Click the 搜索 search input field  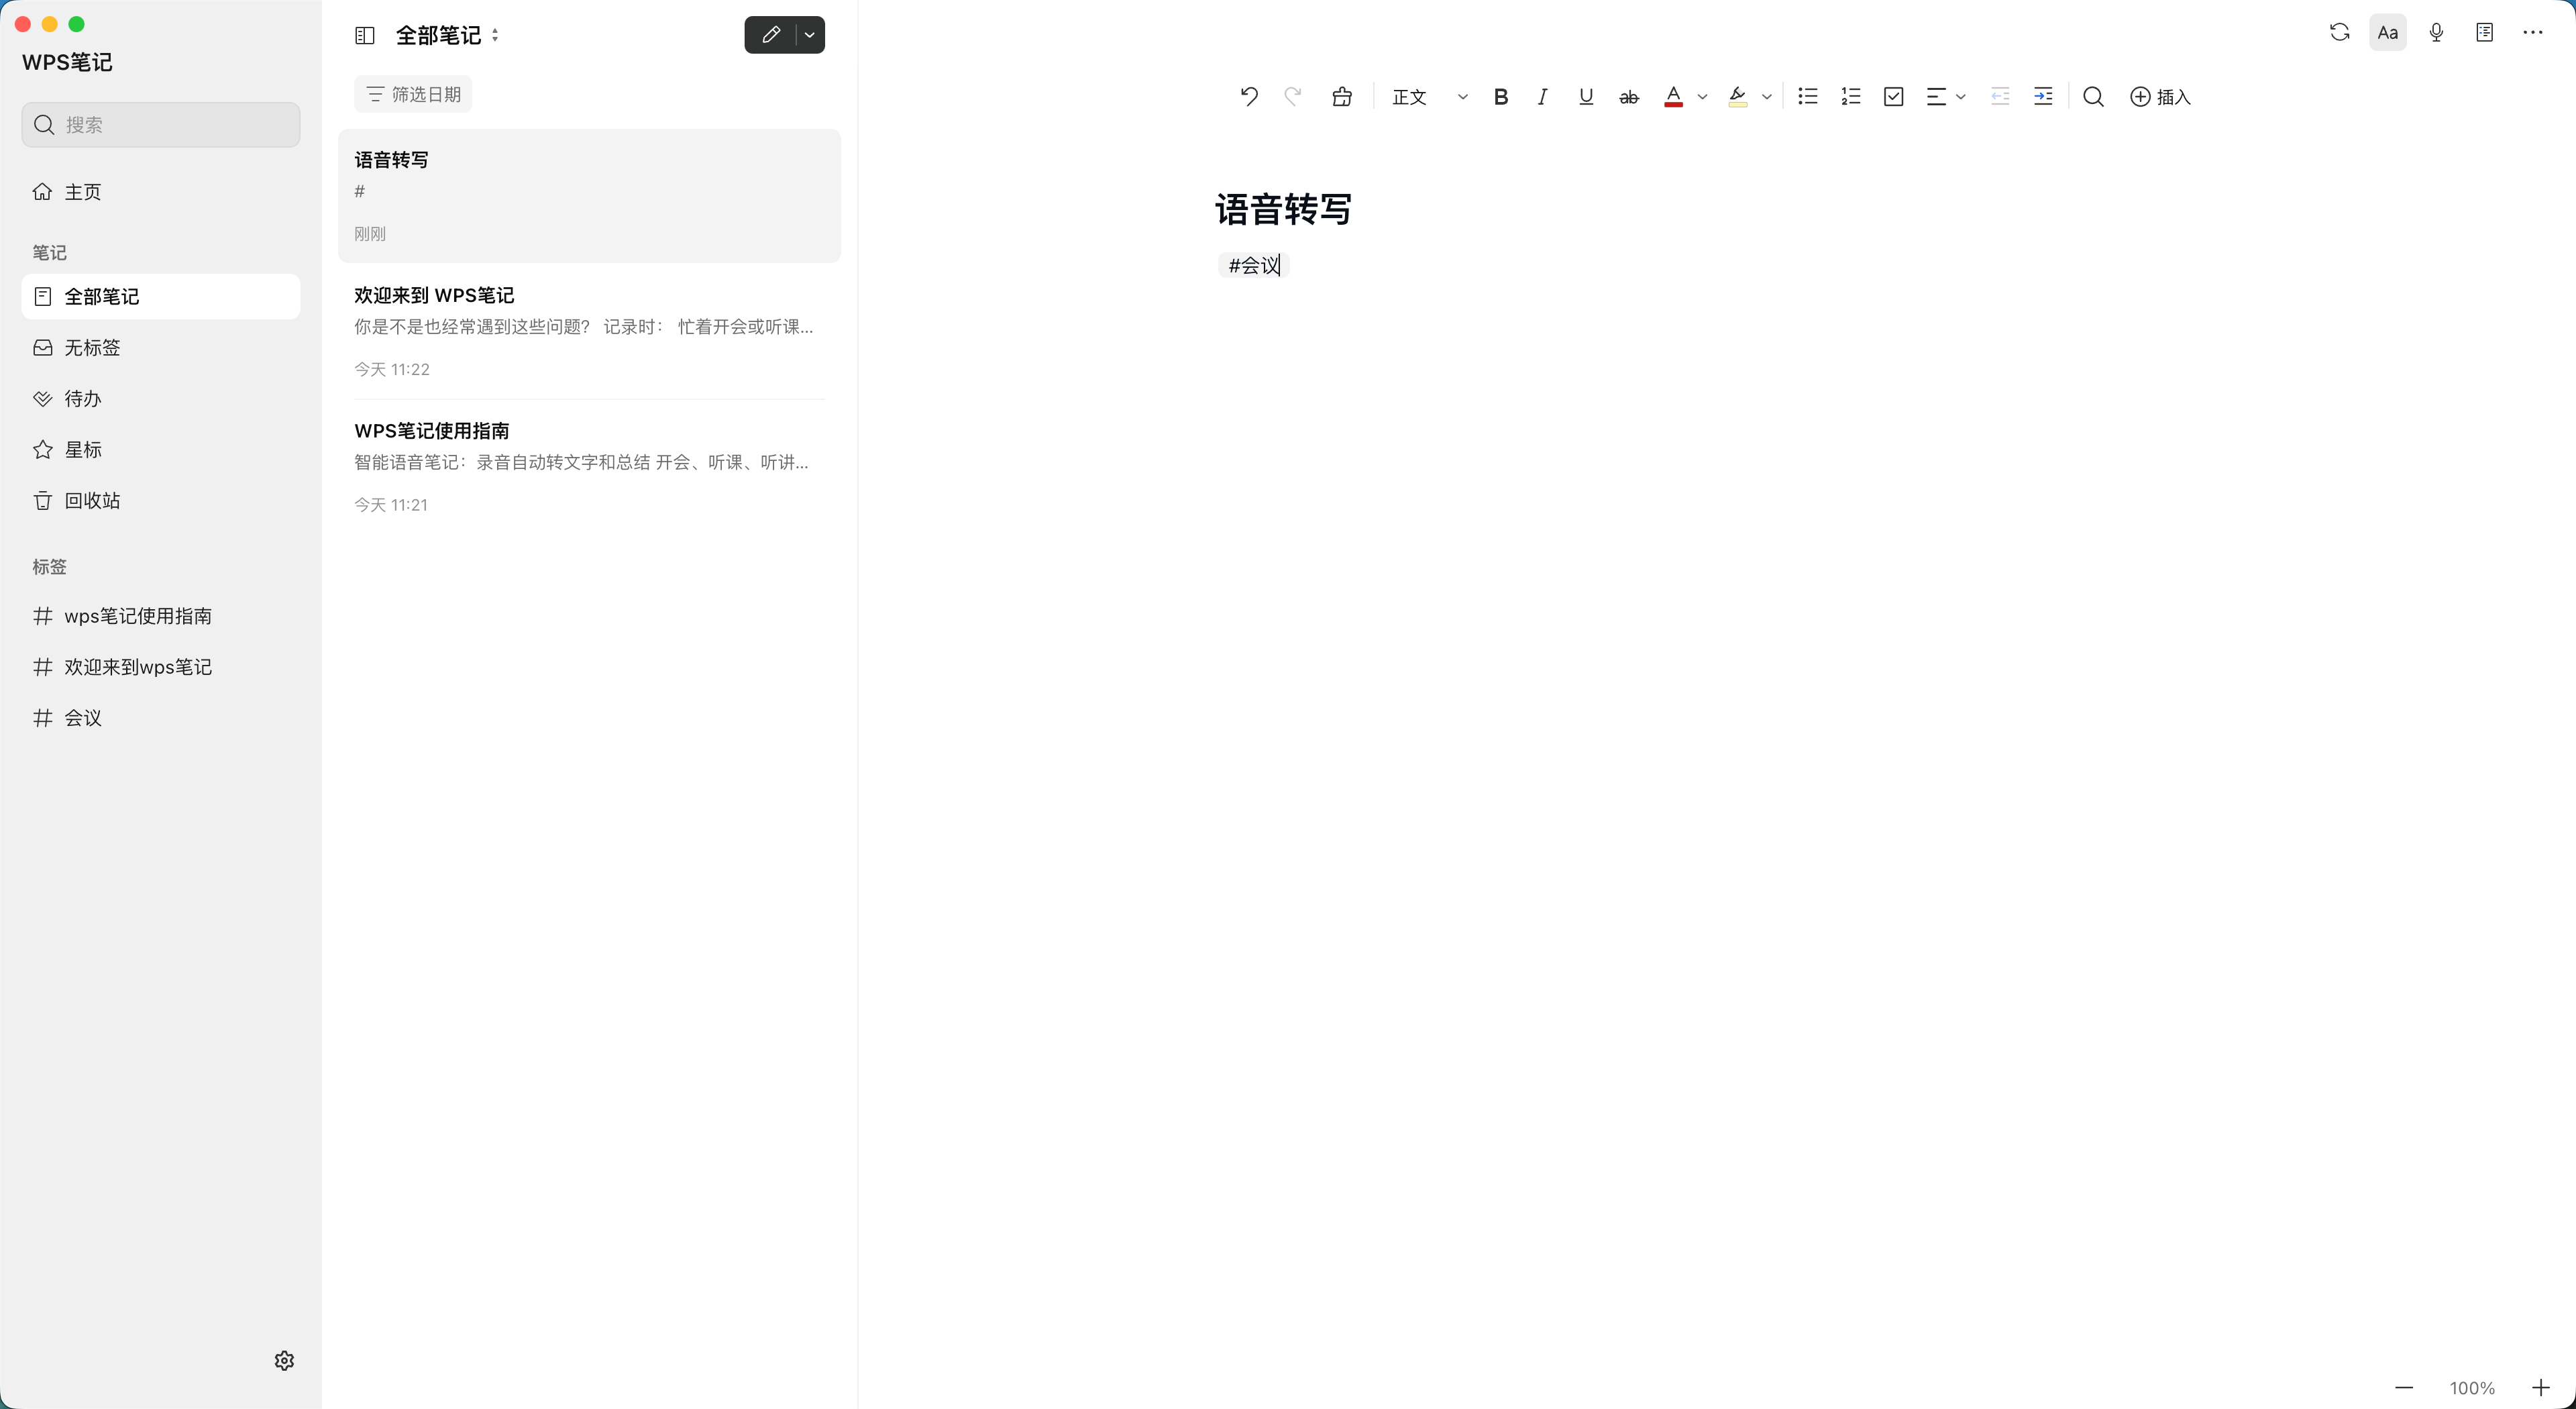(160, 124)
